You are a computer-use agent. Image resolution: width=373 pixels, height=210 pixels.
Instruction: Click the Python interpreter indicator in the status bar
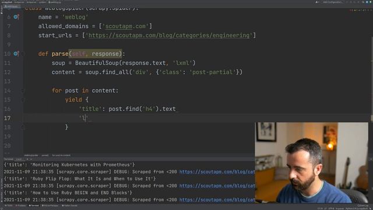(357, 209)
